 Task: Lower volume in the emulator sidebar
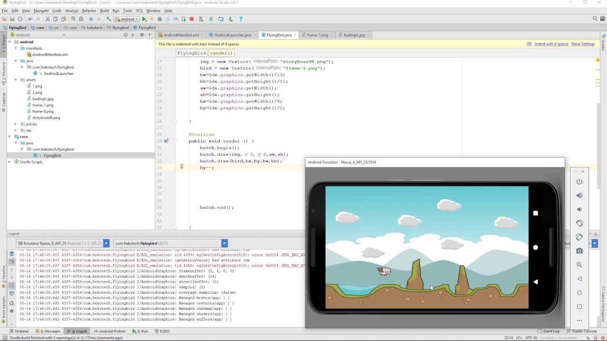pos(579,209)
